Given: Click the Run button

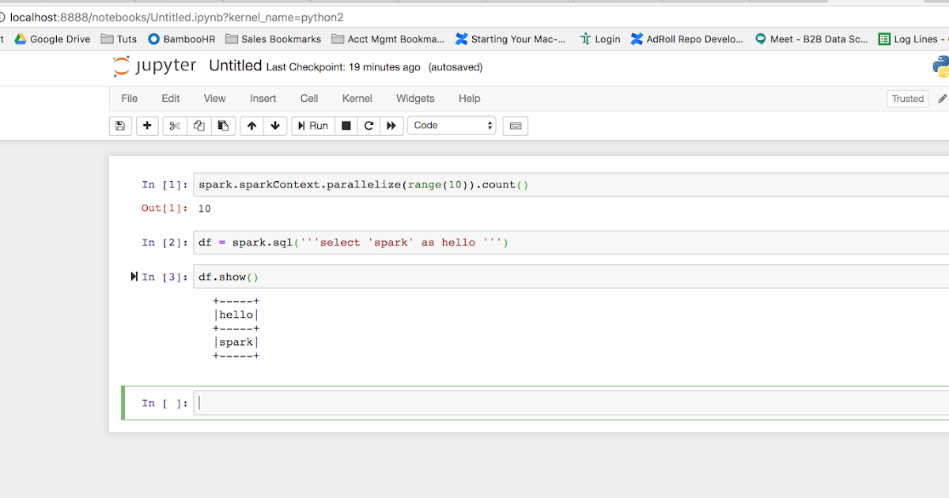Looking at the screenshot, I should click(x=312, y=126).
